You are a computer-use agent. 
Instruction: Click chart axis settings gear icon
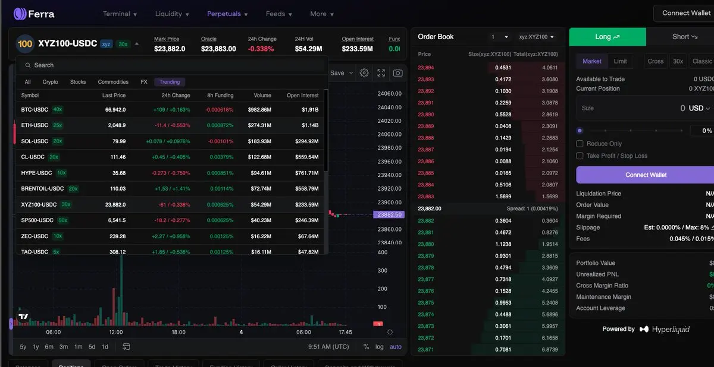[x=390, y=333]
